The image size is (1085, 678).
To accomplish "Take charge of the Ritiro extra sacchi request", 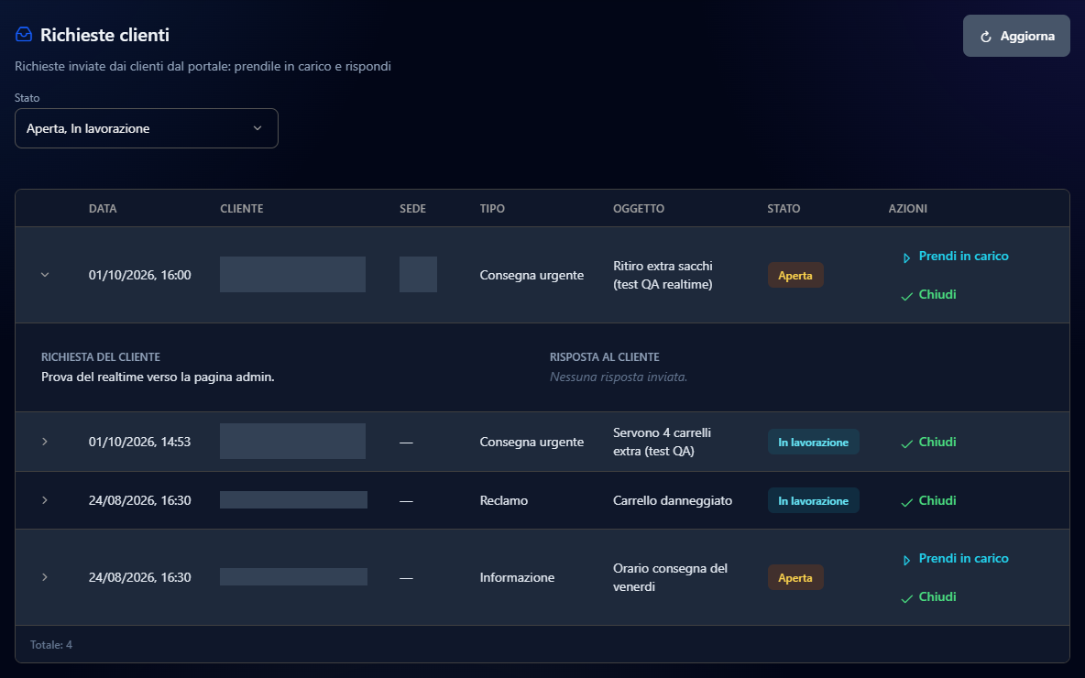I will tap(956, 256).
